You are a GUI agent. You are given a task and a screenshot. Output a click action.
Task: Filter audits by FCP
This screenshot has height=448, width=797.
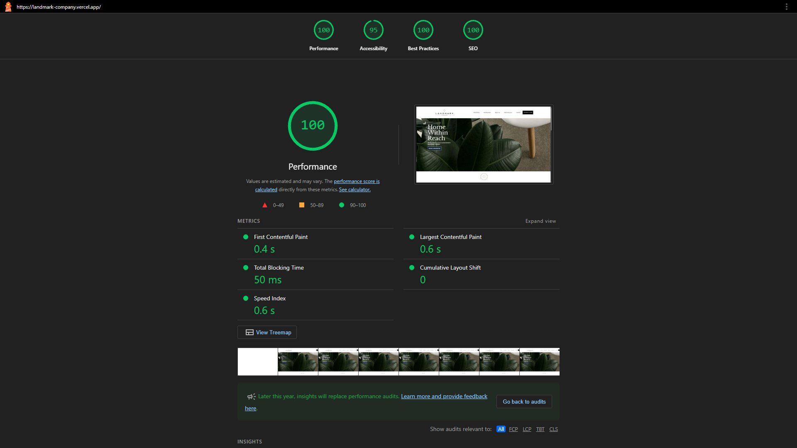click(x=513, y=429)
